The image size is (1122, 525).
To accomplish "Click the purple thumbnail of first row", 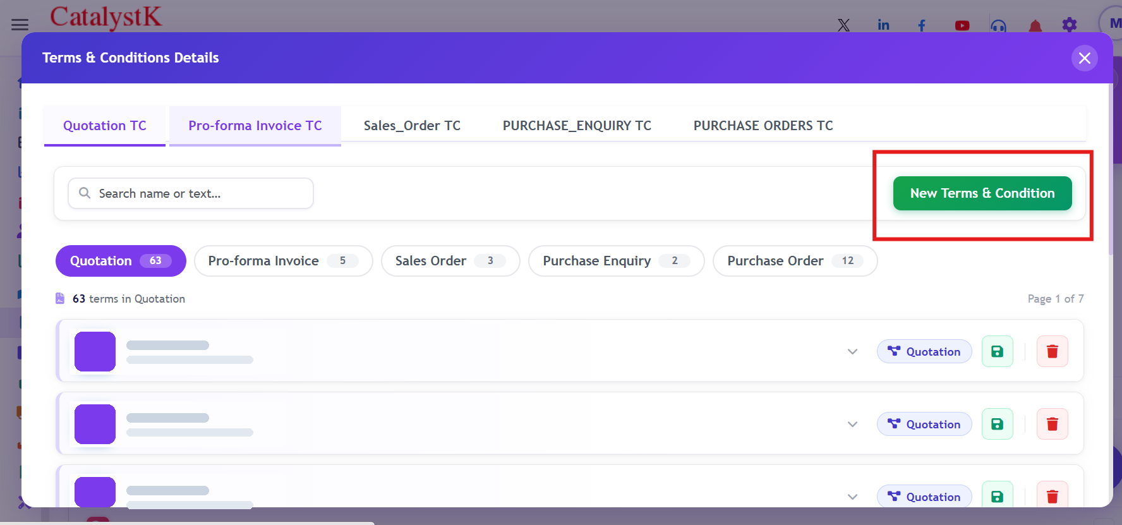I will (x=95, y=351).
